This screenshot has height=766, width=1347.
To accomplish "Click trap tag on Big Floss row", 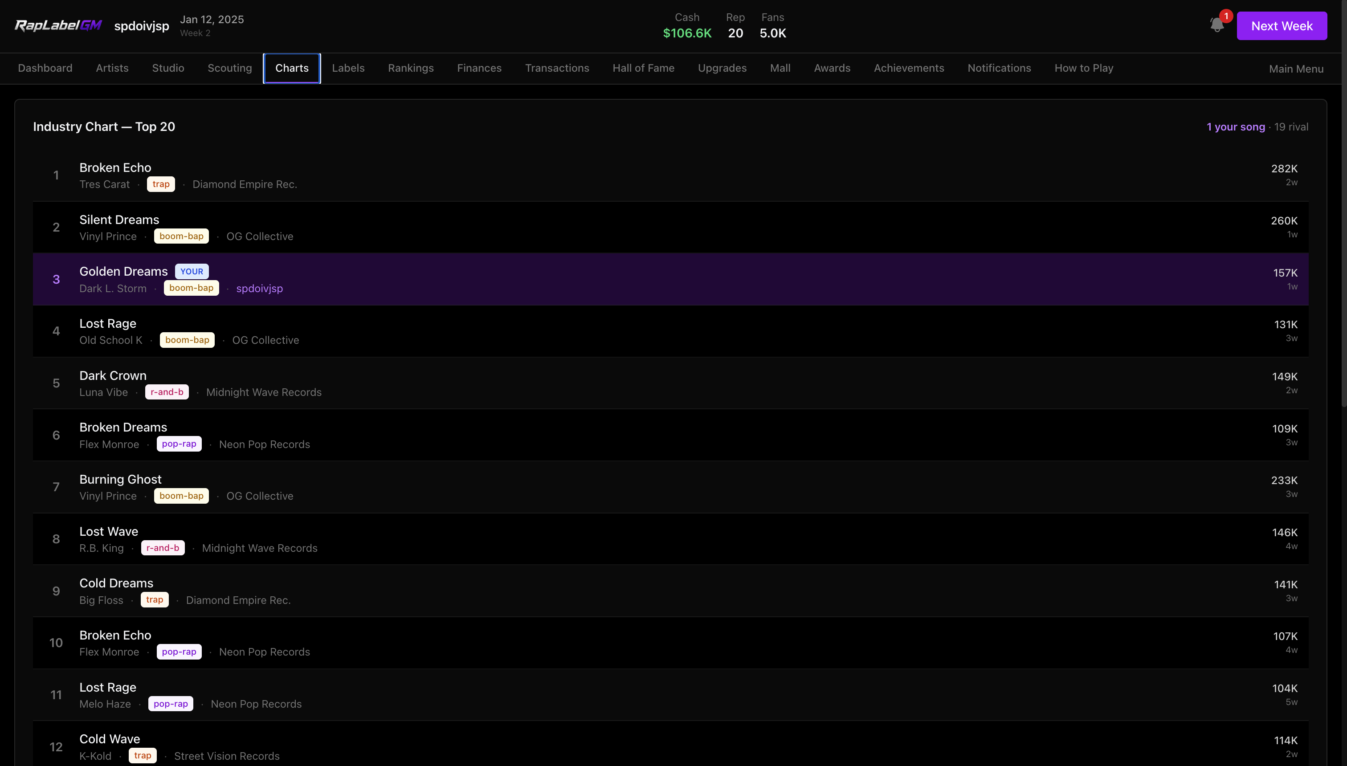I will coord(155,600).
